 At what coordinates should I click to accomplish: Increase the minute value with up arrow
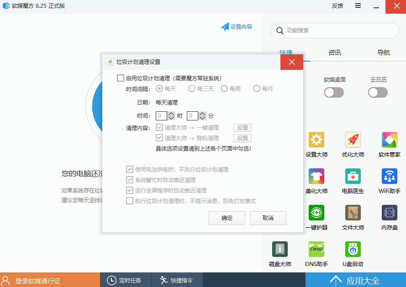click(202, 114)
